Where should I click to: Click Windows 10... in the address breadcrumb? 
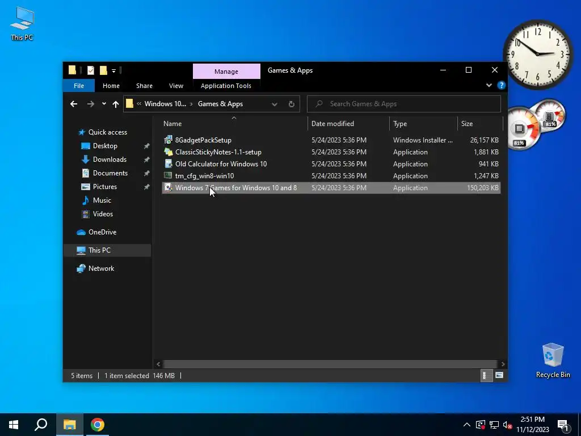165,104
